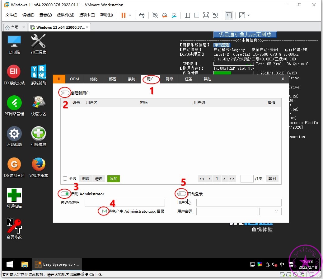This screenshot has height=279, width=323.
Task: Open the snapshot manager icon
Action: 174,15
